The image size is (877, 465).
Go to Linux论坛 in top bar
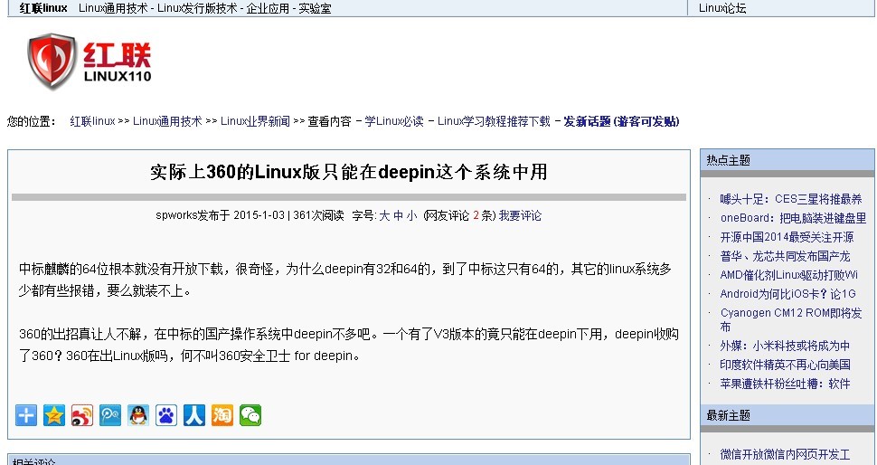[722, 8]
